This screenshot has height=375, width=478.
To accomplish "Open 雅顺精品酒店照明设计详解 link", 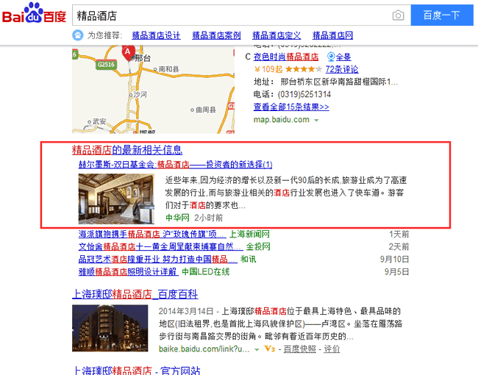I will 129,271.
